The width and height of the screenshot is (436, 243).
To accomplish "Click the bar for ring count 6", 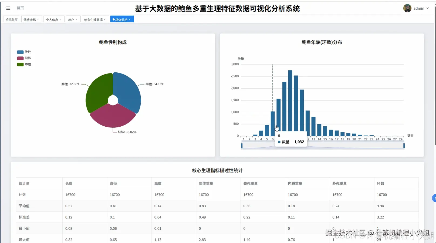I will (x=273, y=124).
